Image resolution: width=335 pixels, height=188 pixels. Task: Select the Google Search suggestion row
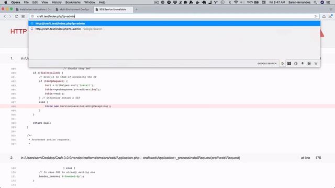(x=174, y=29)
